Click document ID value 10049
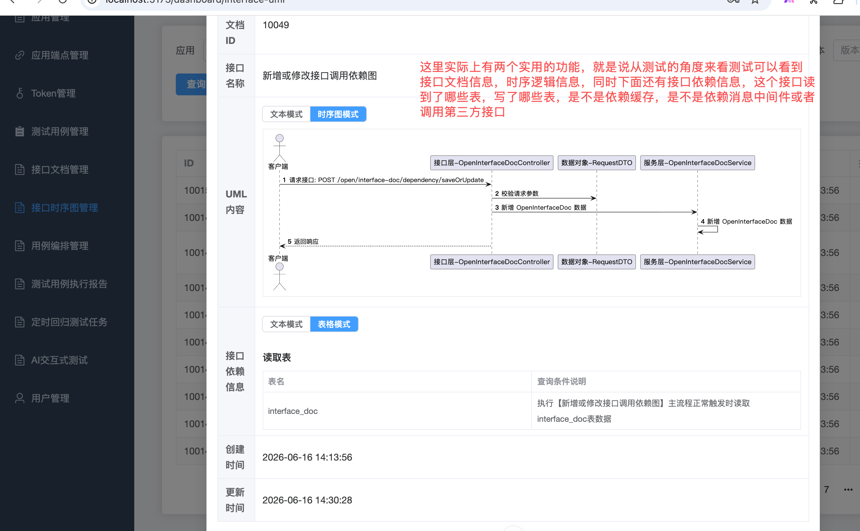The width and height of the screenshot is (860, 531). [x=276, y=25]
